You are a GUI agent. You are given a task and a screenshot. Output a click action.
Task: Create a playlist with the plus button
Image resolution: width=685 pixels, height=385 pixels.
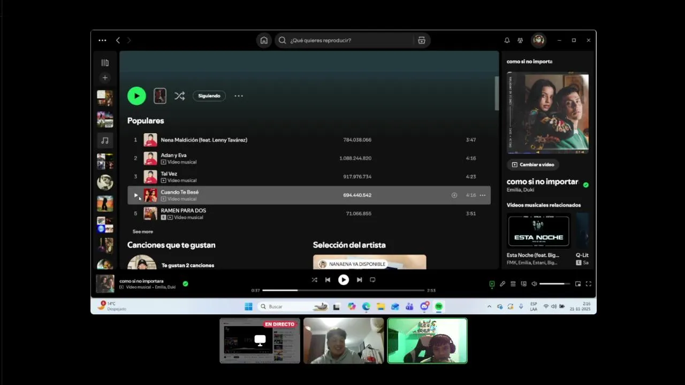pos(105,78)
